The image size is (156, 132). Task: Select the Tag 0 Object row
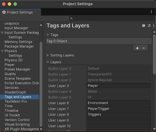(99, 41)
